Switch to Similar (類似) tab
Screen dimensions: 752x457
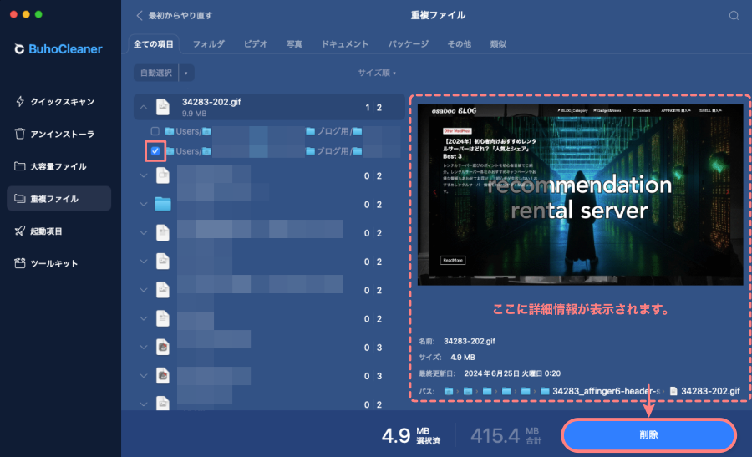pos(498,44)
